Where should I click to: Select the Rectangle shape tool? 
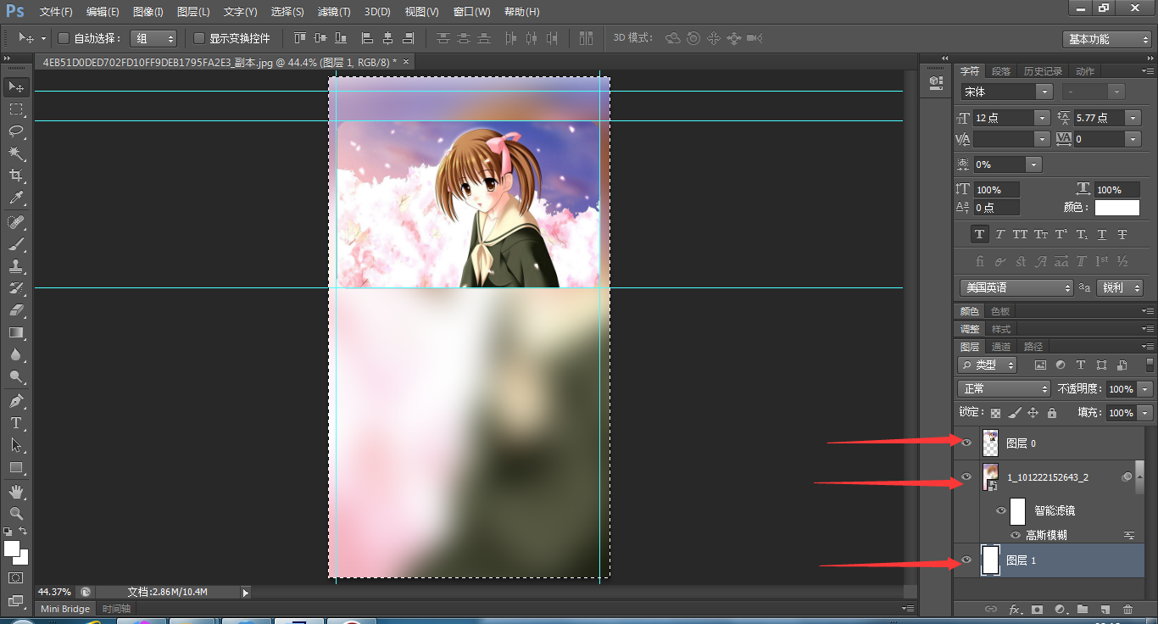[x=16, y=467]
